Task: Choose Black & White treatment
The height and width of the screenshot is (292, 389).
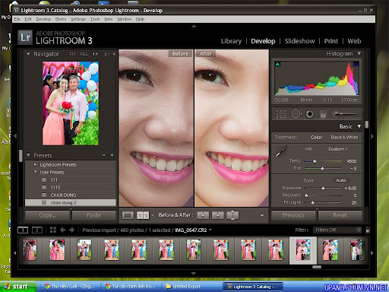Action: (344, 137)
